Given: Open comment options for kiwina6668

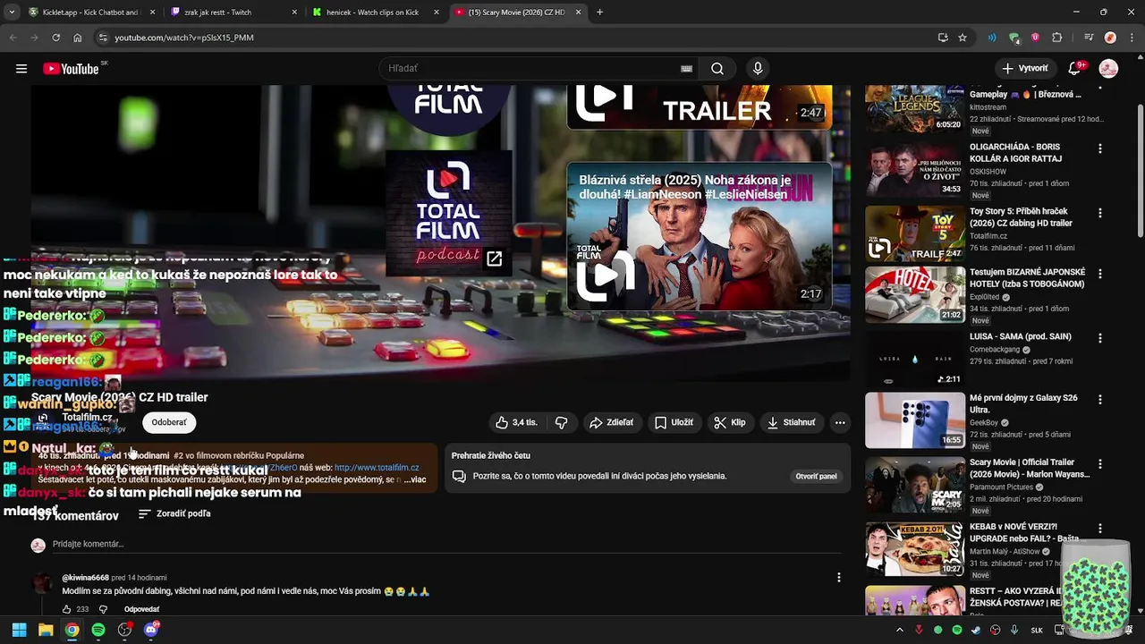Looking at the screenshot, I should pyautogui.click(x=838, y=578).
